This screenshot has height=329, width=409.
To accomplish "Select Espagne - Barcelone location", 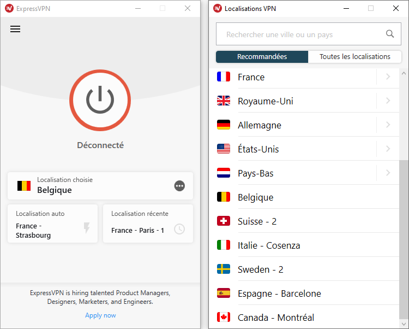I will (304, 293).
